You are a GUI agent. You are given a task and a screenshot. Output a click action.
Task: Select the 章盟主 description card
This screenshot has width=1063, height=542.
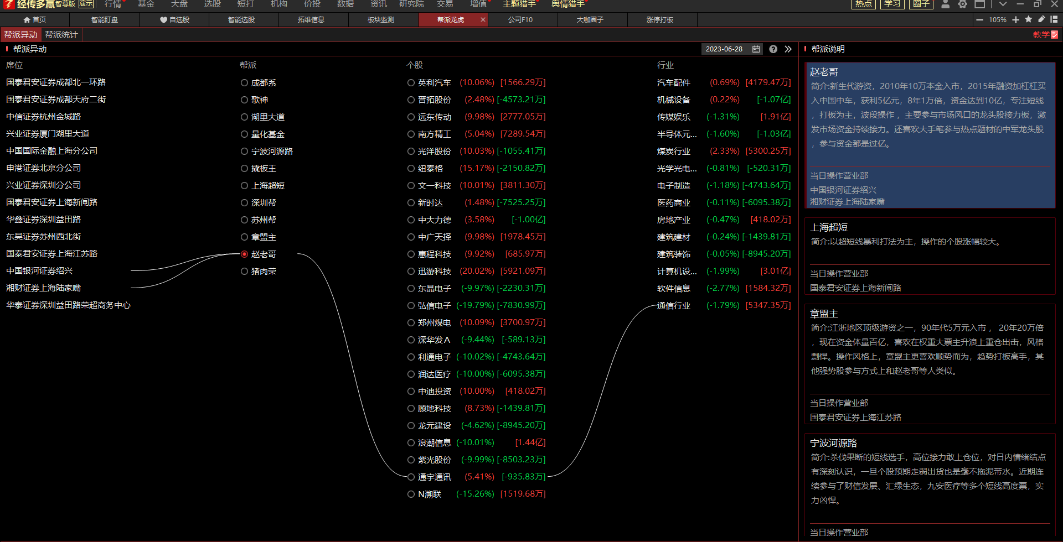930,364
